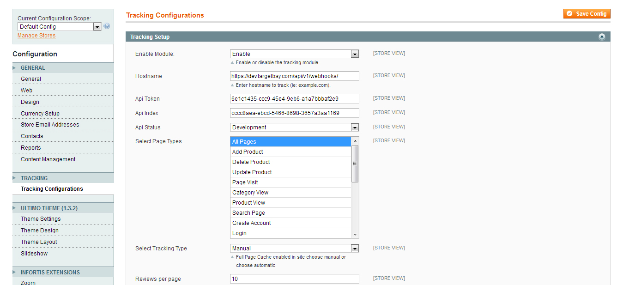Open the Select Tracking Type dropdown
The image size is (623, 285).
(354, 248)
